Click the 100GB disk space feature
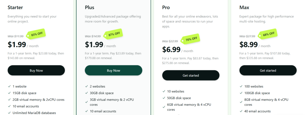 257,93
